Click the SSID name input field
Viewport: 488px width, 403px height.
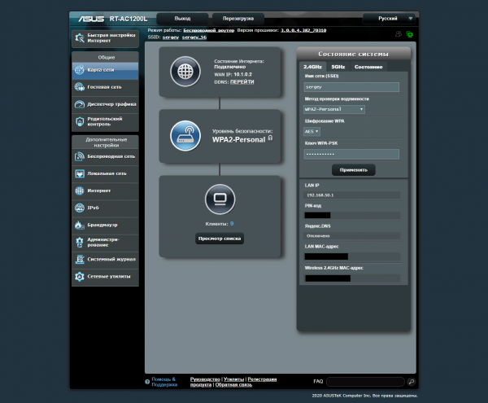point(351,86)
